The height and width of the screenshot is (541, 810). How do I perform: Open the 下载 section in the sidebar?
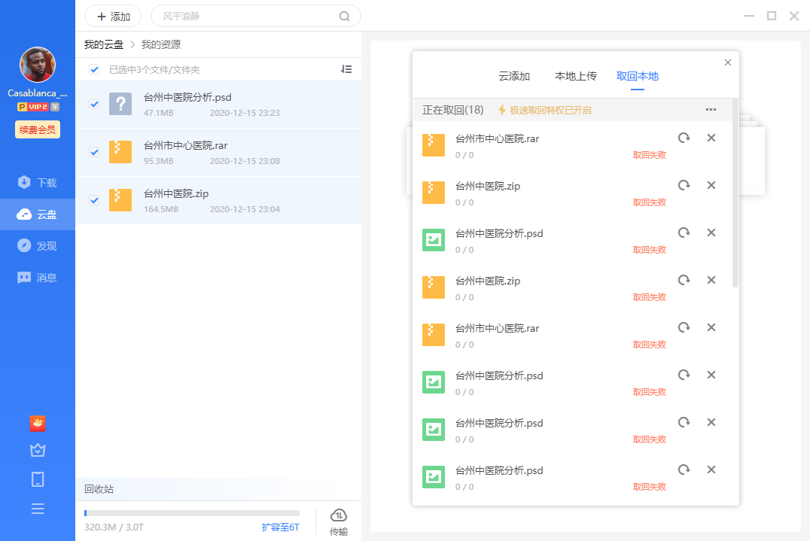(x=38, y=182)
